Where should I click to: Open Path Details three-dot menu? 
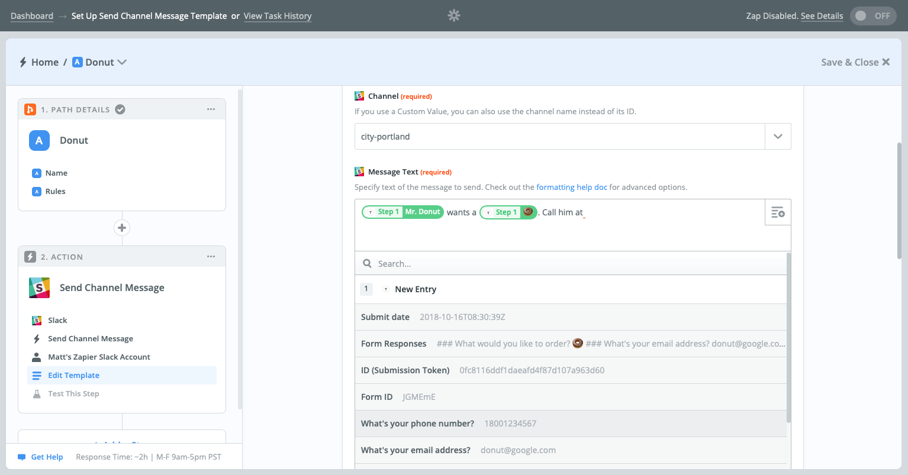click(211, 109)
